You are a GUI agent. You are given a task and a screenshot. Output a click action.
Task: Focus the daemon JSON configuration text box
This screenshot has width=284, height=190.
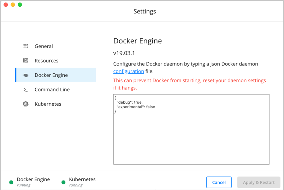tap(191, 134)
